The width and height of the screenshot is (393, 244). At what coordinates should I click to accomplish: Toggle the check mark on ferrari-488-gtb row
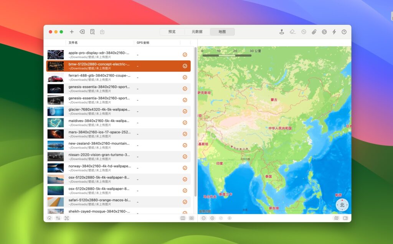tap(185, 77)
